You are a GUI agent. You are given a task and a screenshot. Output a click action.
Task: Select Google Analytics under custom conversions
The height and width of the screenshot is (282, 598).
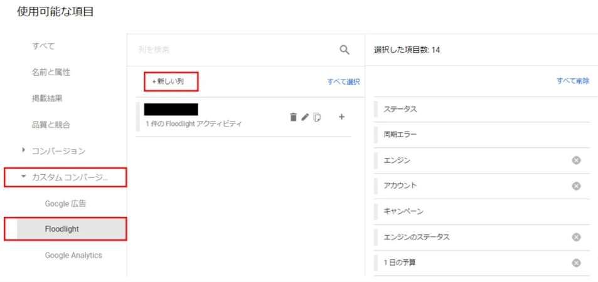click(x=73, y=255)
